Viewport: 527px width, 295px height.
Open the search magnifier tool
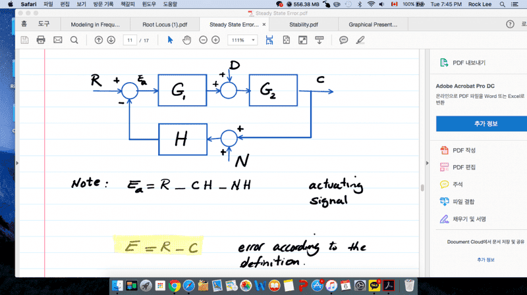74,40
